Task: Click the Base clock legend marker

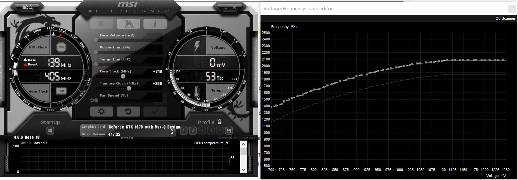Action: [x=25, y=60]
